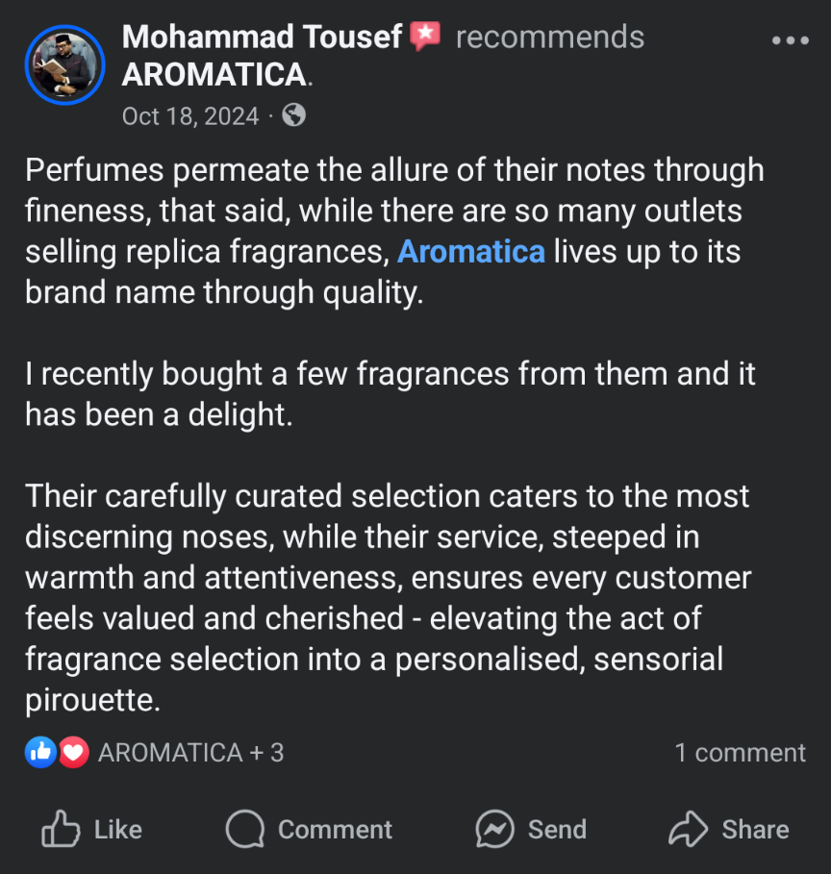Click the Share arrow icon
Image resolution: width=831 pixels, height=874 pixels.
coord(689,829)
